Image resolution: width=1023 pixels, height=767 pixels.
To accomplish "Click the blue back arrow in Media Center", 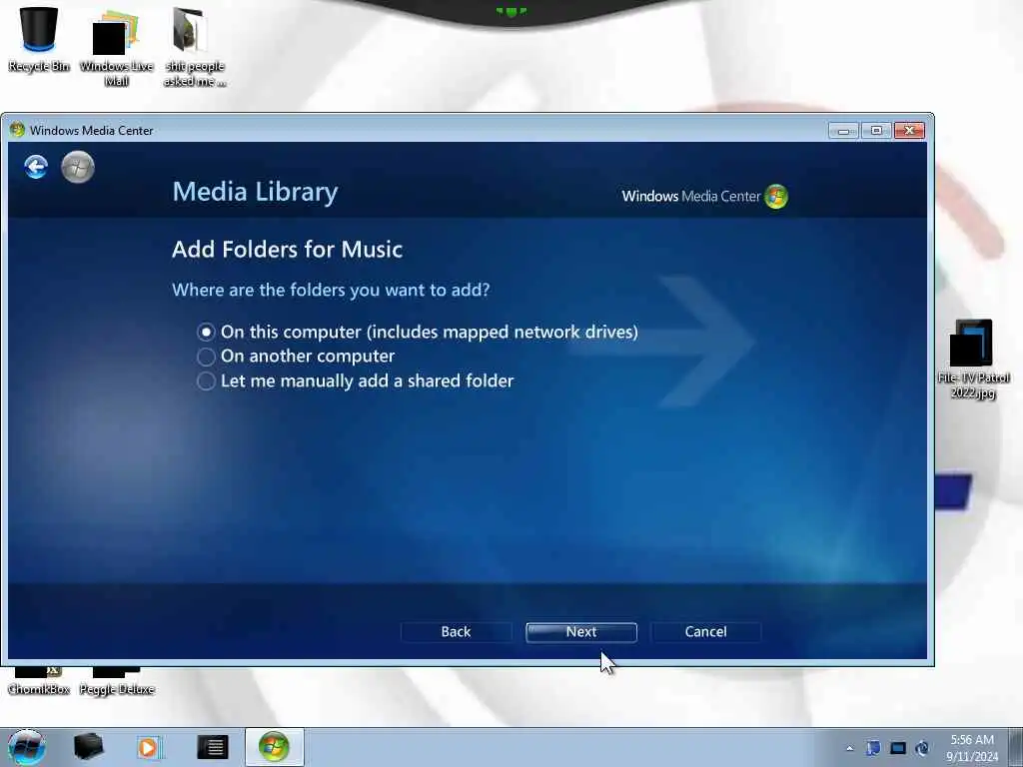I will pos(36,167).
